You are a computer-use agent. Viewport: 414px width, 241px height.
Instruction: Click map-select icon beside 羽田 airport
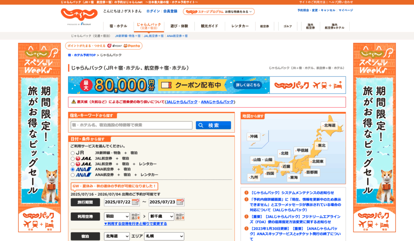pos(135,216)
